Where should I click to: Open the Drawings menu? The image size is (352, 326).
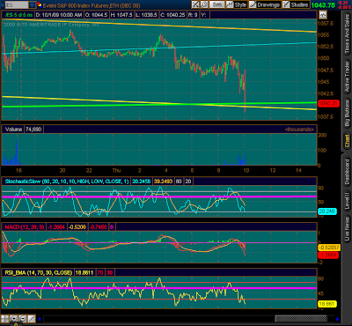tap(265, 4)
